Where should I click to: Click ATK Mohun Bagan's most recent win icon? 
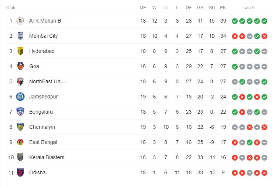pyautogui.click(x=264, y=21)
